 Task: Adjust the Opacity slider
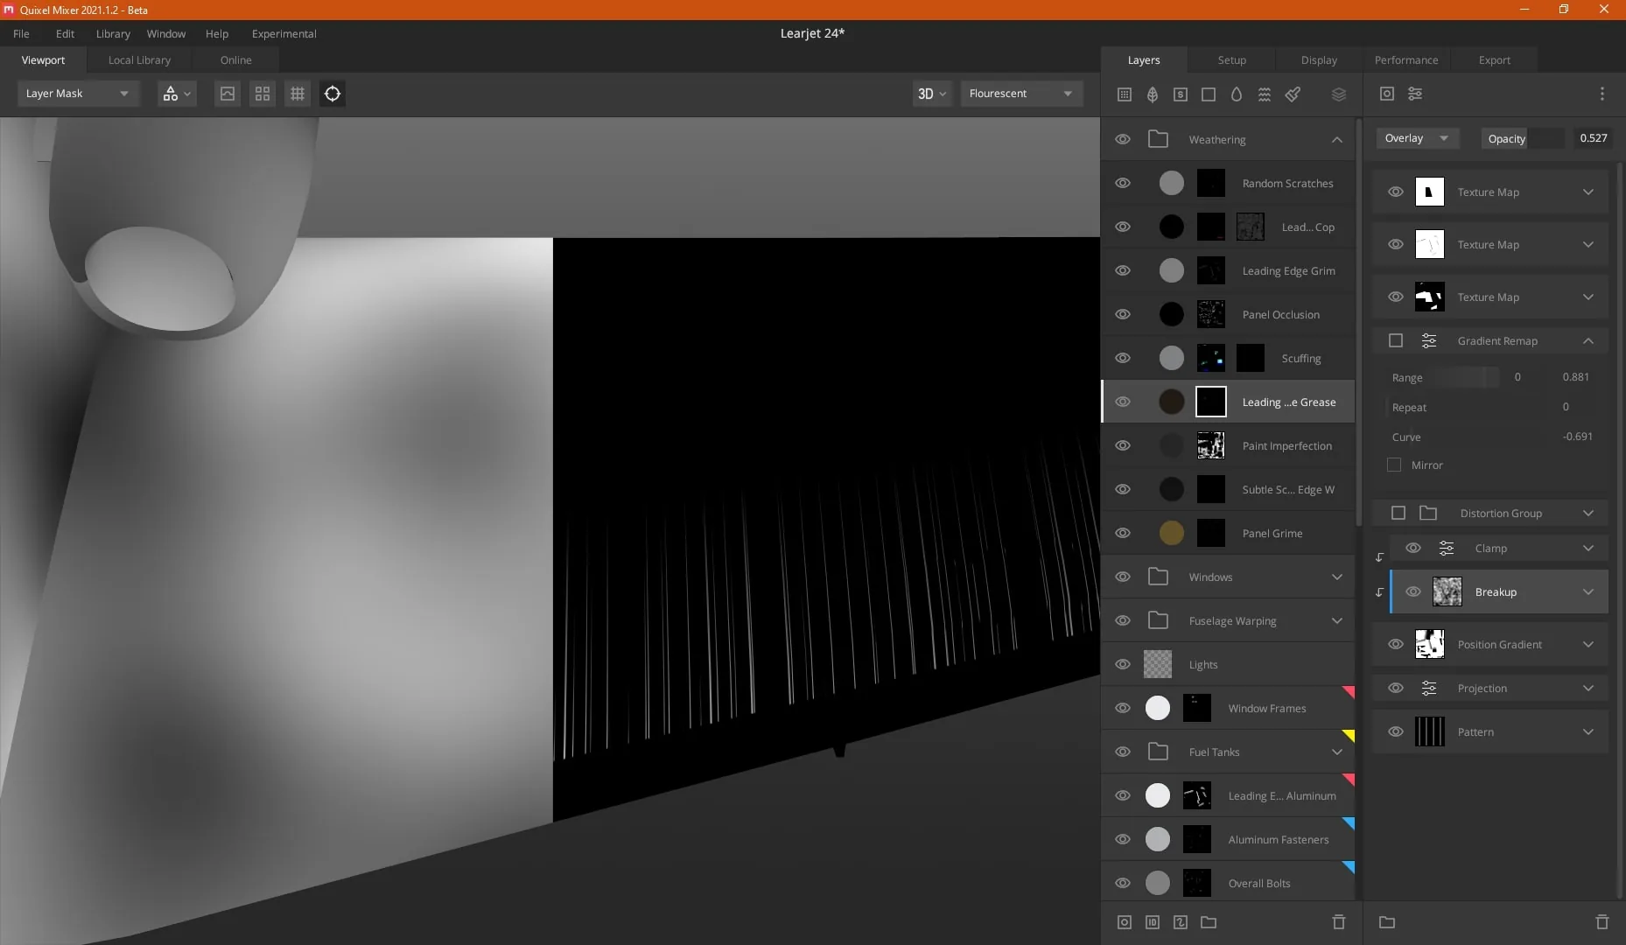point(1524,138)
